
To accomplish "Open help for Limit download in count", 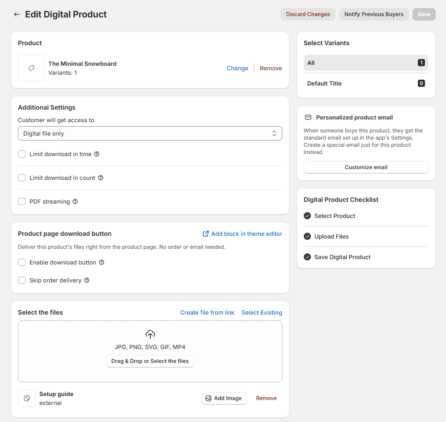I will (101, 178).
